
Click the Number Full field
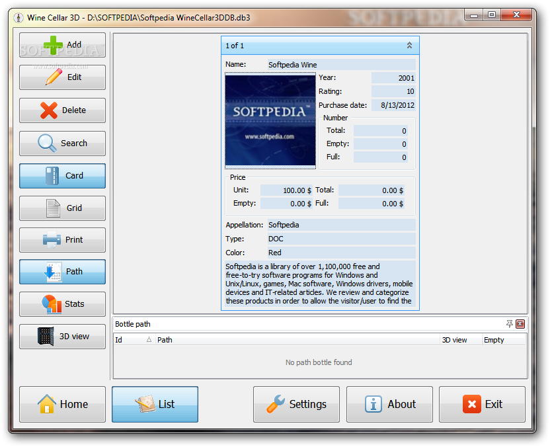[381, 157]
